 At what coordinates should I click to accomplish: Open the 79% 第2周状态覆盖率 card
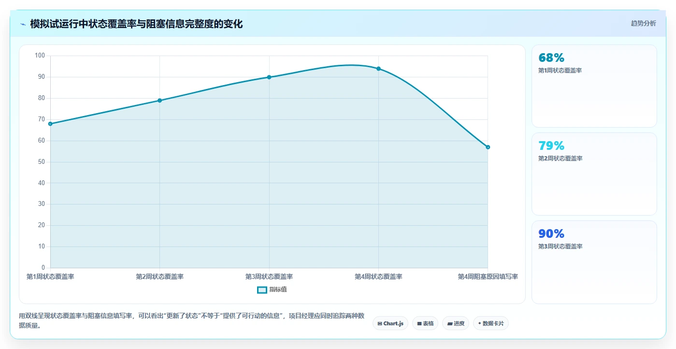click(594, 174)
